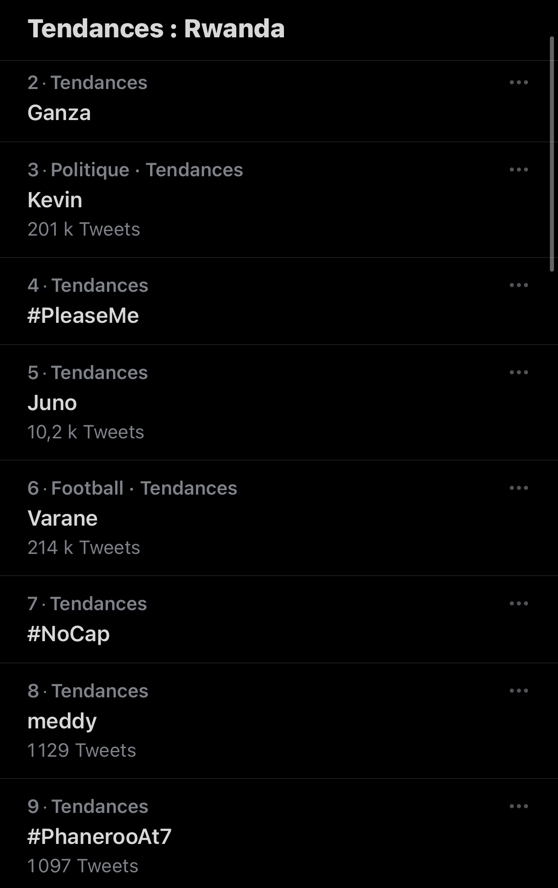View the #PleaseMe hashtag trend
Screen dimensions: 558x888
click(x=83, y=316)
